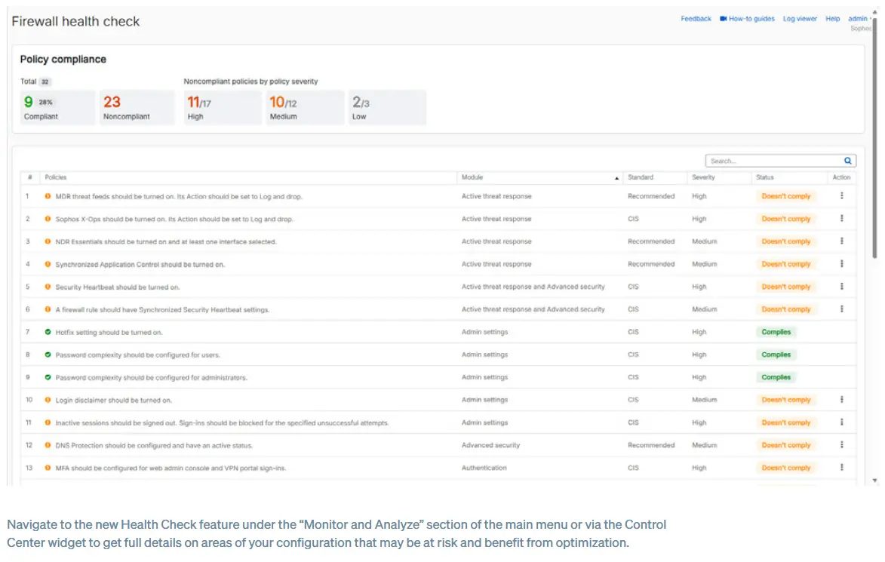Click the search magnifier icon
Image resolution: width=885 pixels, height=562 pixels.
(x=848, y=161)
